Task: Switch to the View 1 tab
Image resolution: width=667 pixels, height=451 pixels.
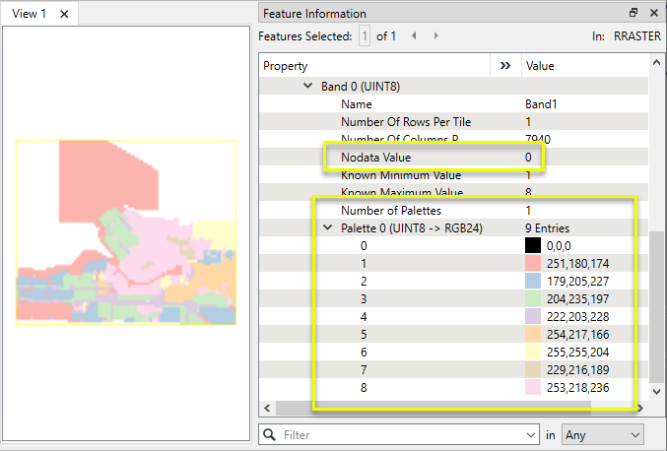Action: (30, 14)
